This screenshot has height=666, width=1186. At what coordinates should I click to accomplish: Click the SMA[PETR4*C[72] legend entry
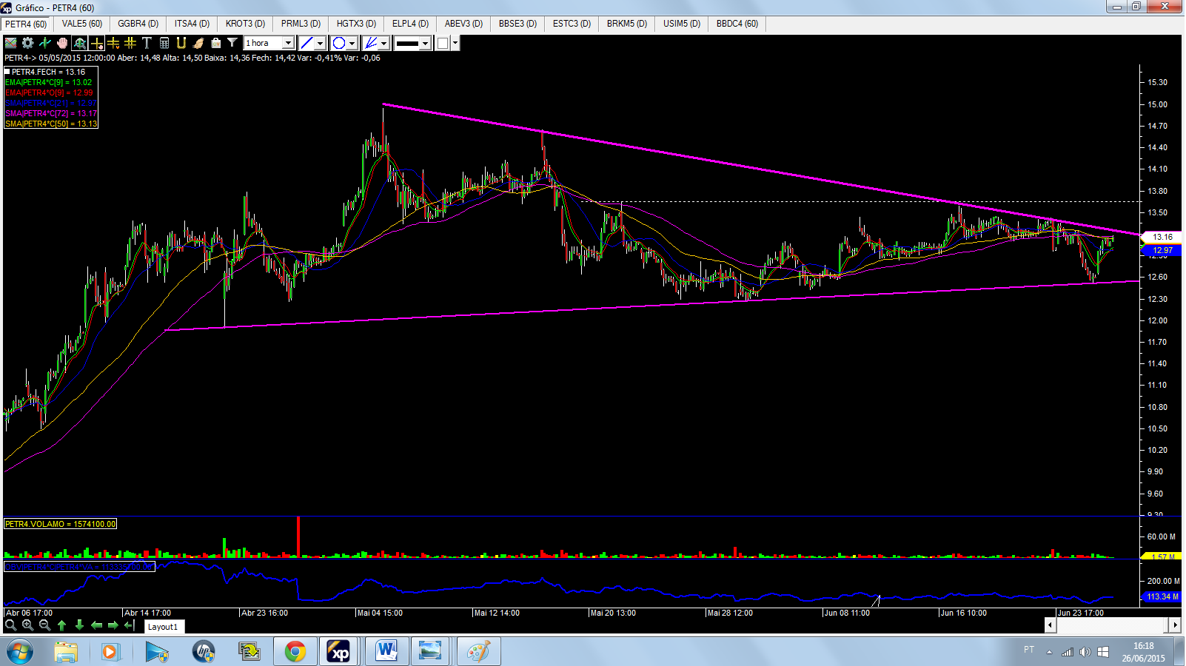coord(51,113)
